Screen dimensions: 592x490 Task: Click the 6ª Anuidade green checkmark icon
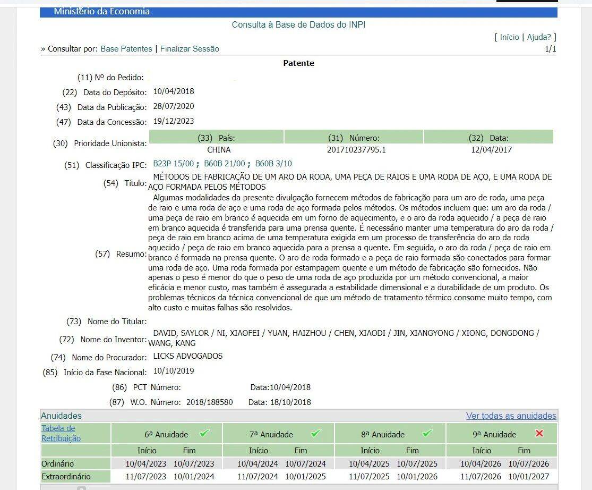204,434
